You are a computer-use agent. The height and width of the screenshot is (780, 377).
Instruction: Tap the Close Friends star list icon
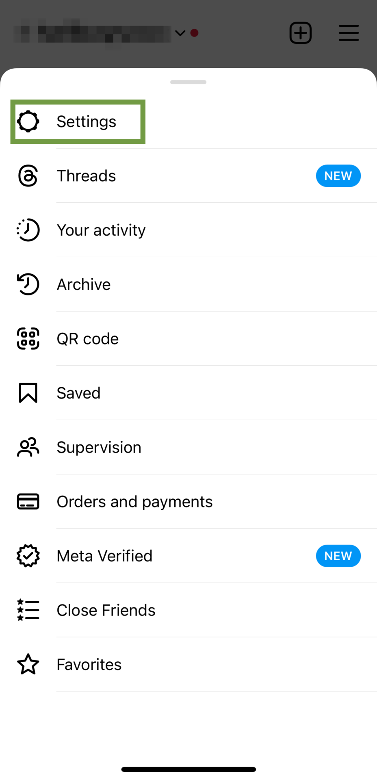(28, 610)
